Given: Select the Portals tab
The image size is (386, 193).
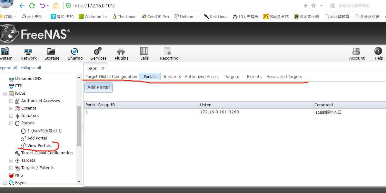Looking at the screenshot, I should tap(150, 76).
